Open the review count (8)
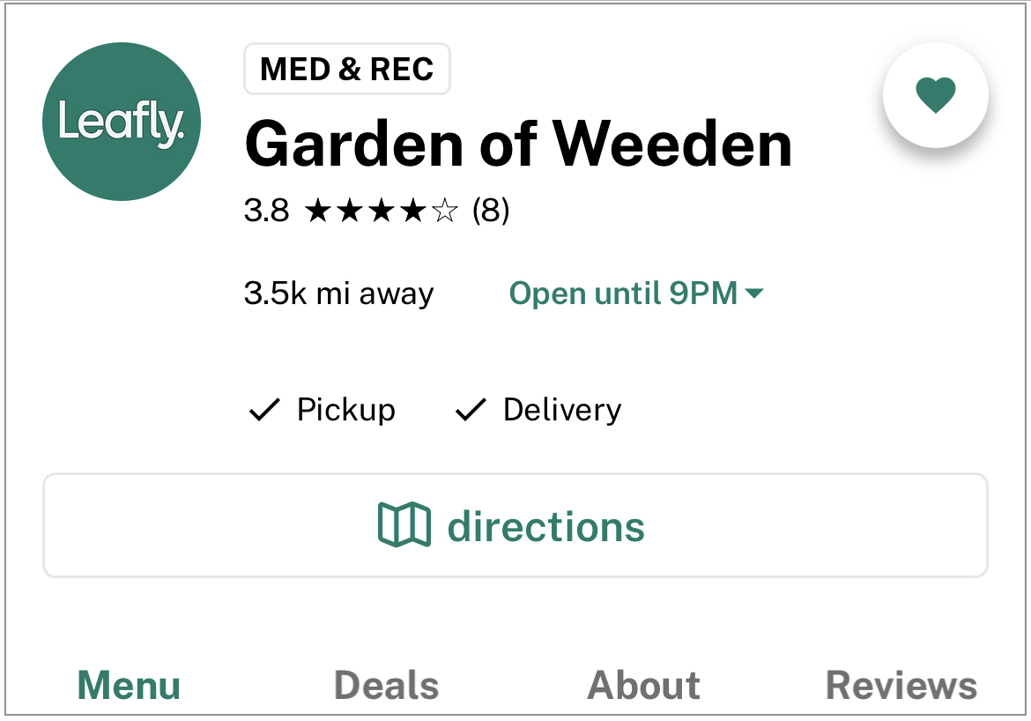Image resolution: width=1031 pixels, height=721 pixels. 491,212
